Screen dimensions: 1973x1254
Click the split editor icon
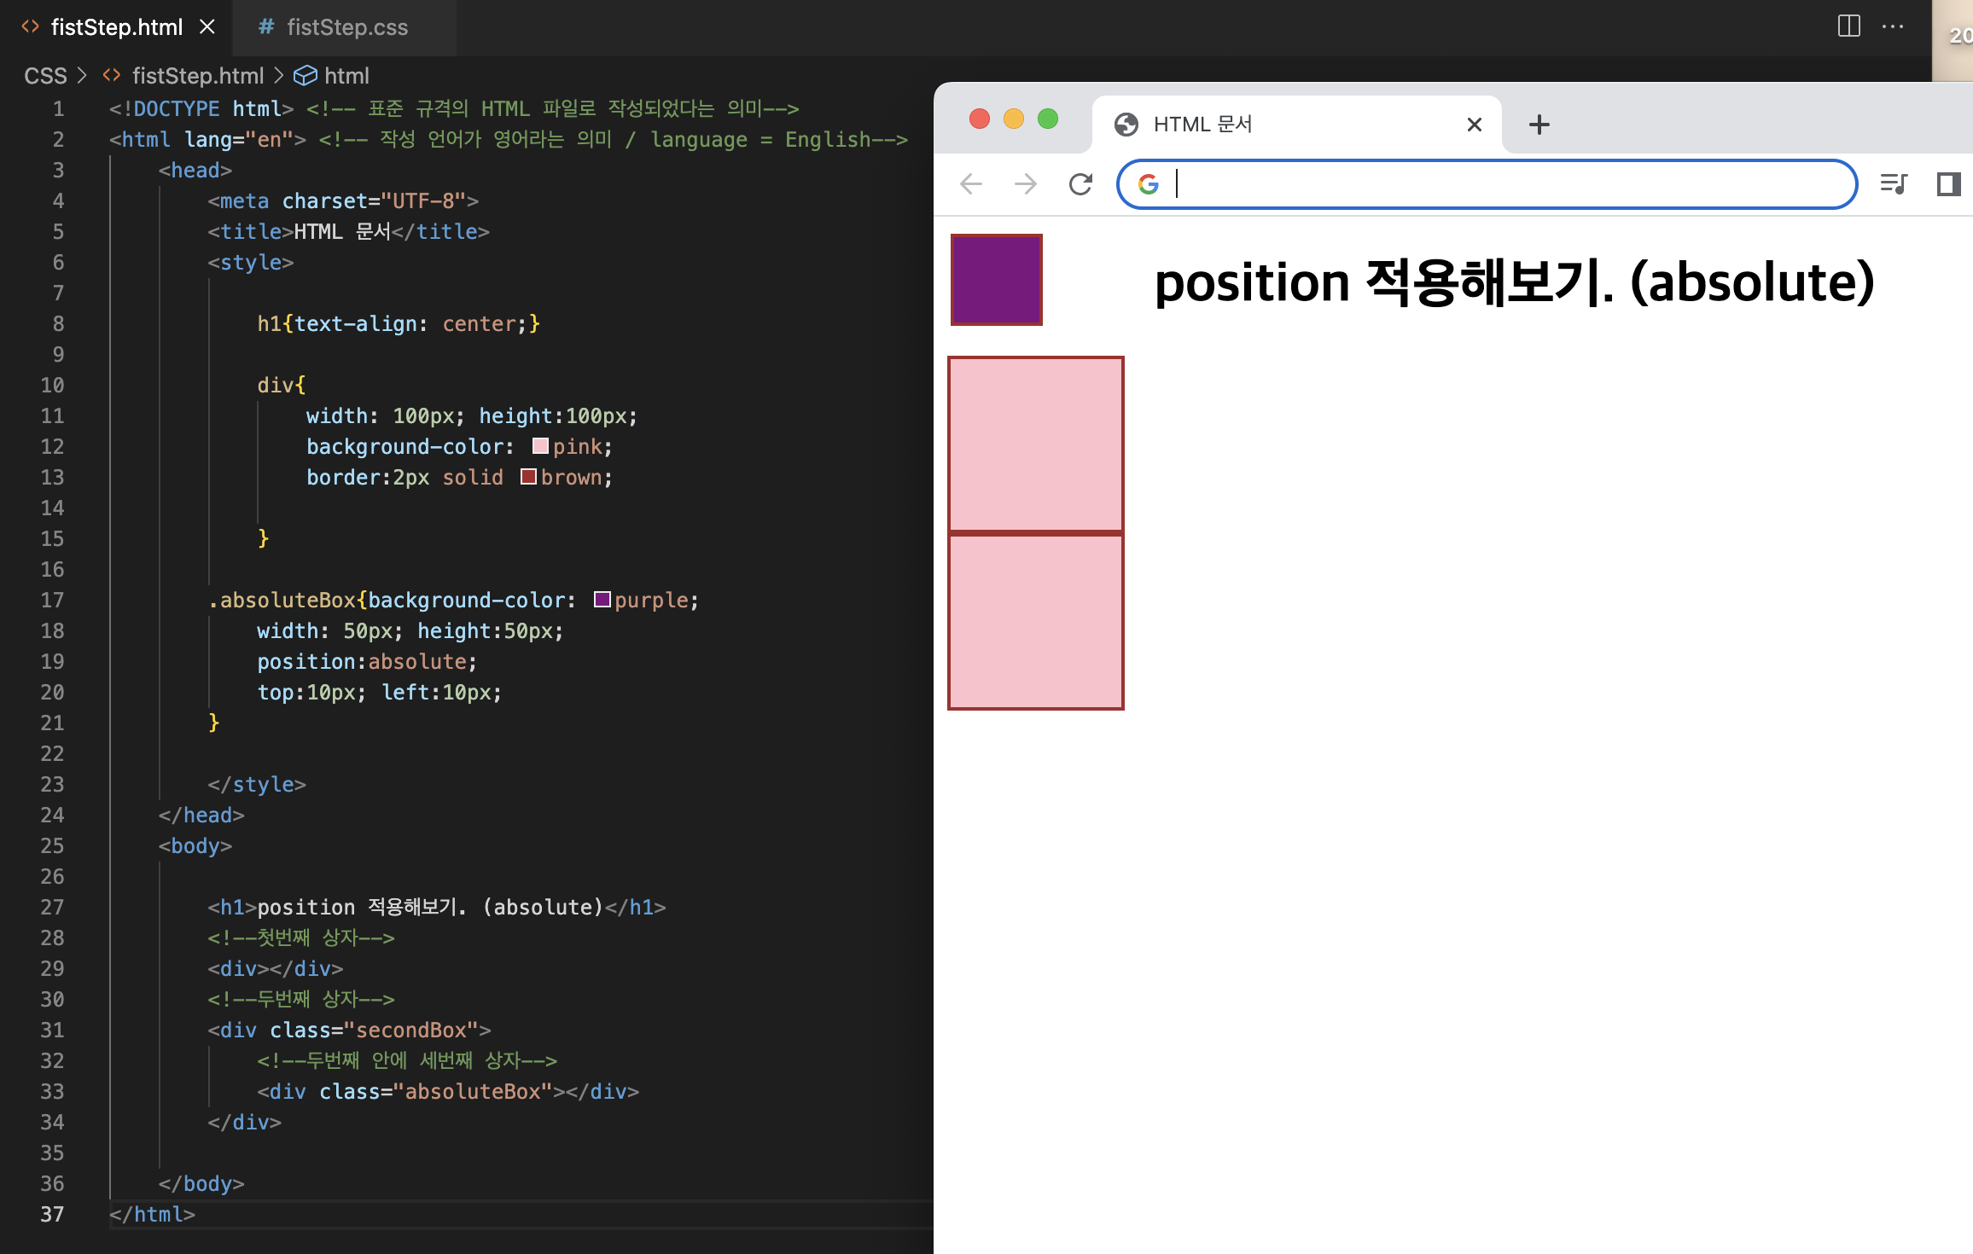pos(1848,26)
